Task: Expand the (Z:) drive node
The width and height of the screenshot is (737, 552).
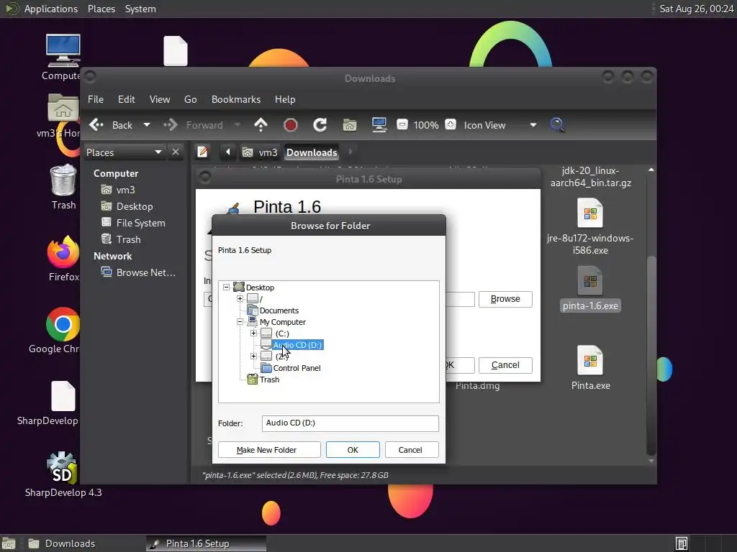Action: coord(253,356)
